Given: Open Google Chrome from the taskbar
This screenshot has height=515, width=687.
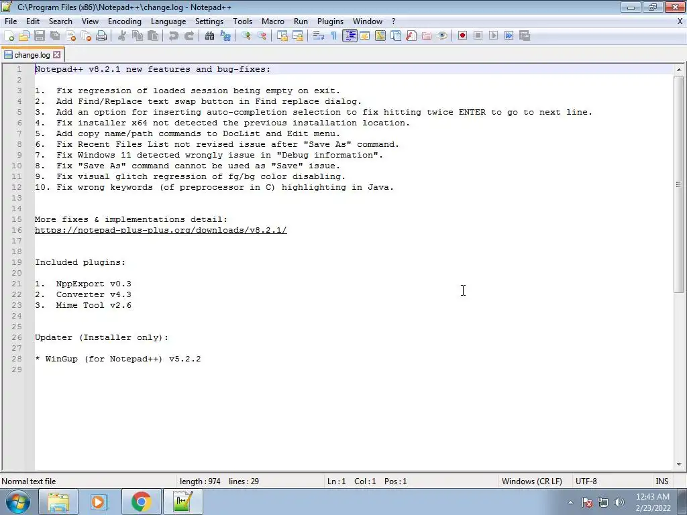Looking at the screenshot, I should point(141,502).
